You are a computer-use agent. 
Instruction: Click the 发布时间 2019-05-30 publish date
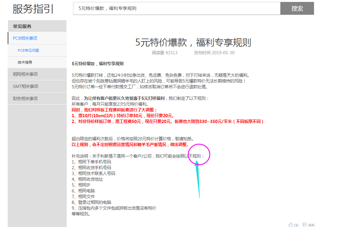tap(214, 53)
